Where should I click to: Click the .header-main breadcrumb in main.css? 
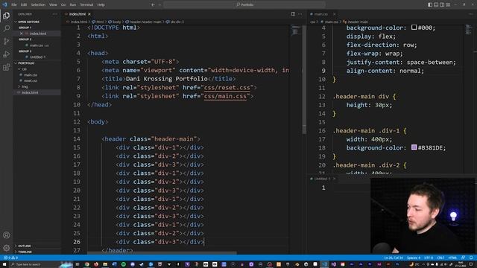point(356,22)
